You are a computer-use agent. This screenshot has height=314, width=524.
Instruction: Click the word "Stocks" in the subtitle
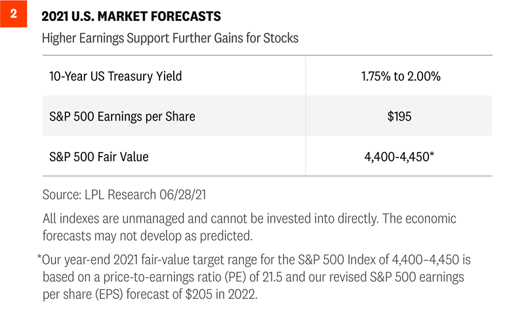[x=280, y=38]
